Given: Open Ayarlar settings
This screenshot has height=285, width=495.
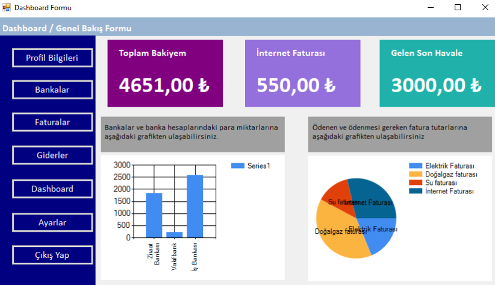Looking at the screenshot, I should pos(52,222).
